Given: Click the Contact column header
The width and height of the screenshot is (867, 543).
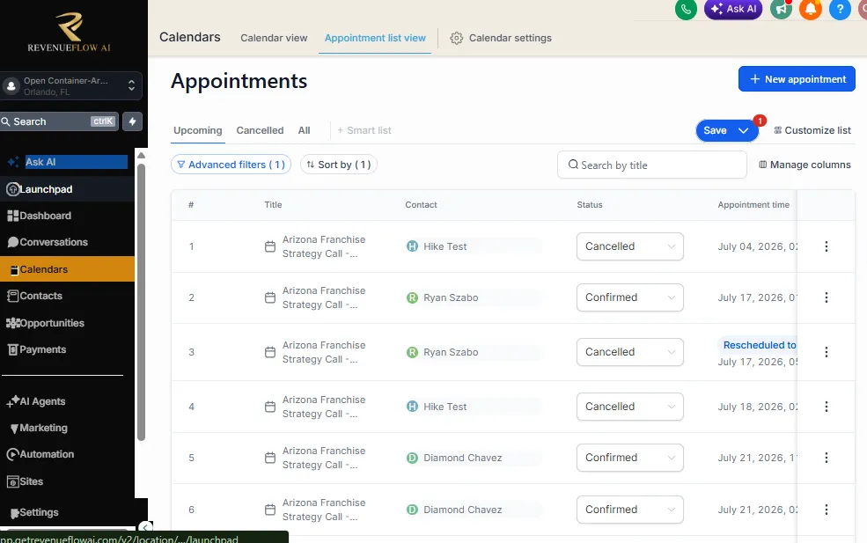Looking at the screenshot, I should [x=421, y=205].
